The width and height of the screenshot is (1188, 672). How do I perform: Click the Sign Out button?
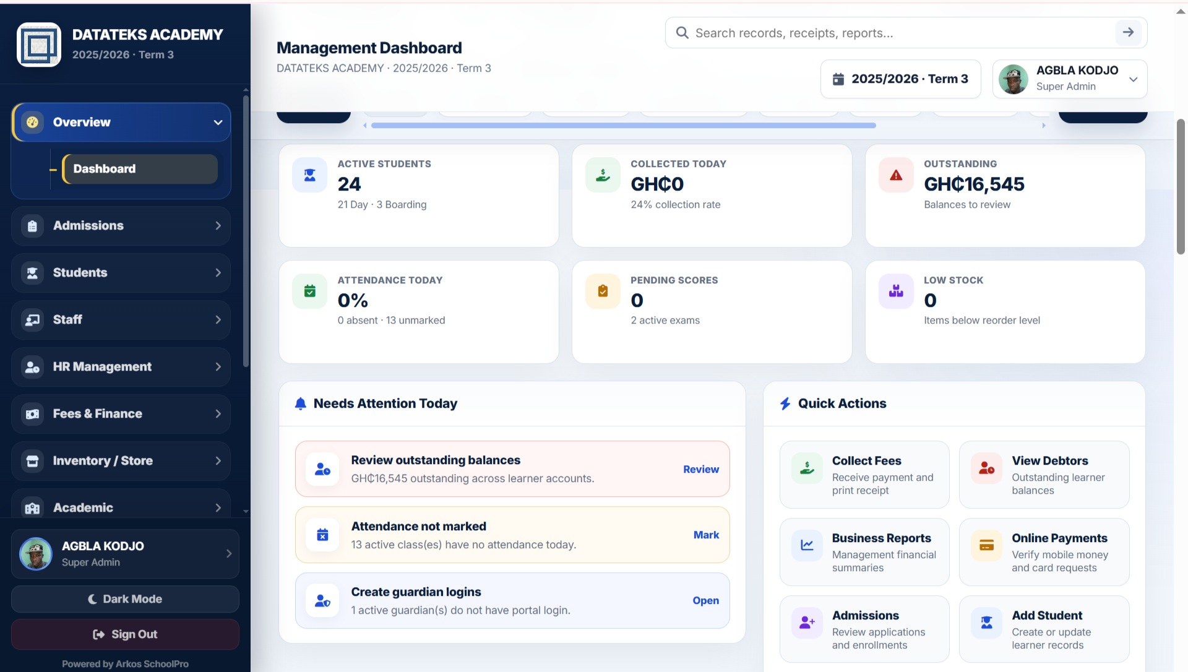point(125,634)
